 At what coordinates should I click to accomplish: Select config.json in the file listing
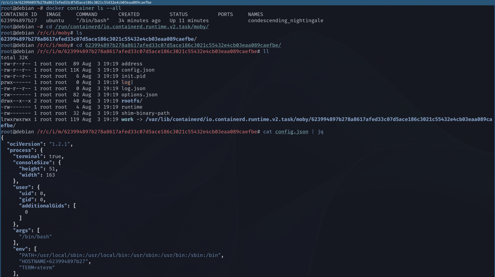138,70
